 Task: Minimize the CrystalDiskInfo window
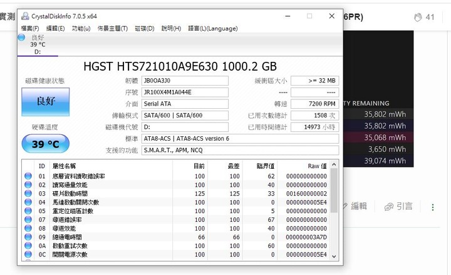click(x=288, y=16)
